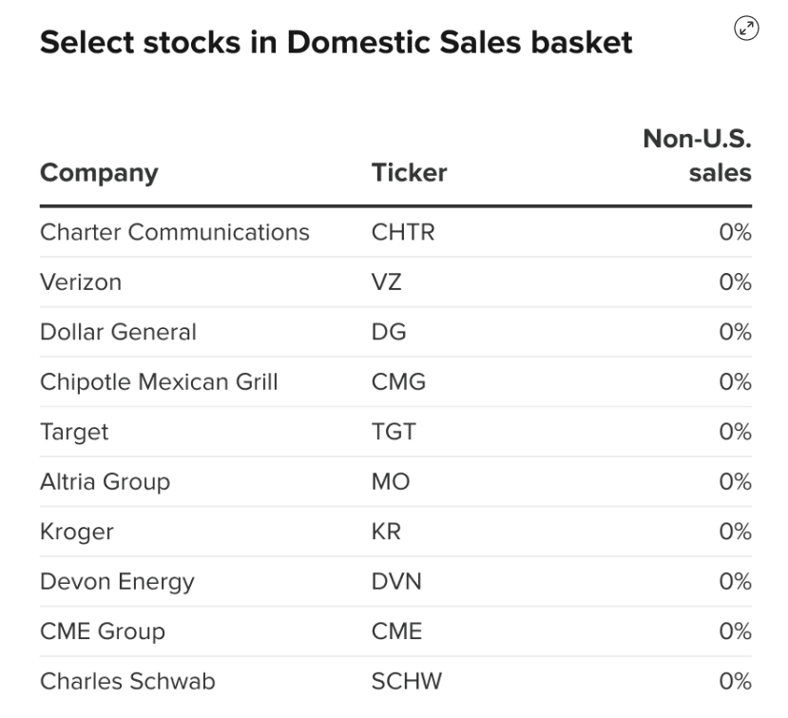This screenshot has width=788, height=718.
Task: Select the Chipotle Mexican Grill row name
Action: [159, 382]
